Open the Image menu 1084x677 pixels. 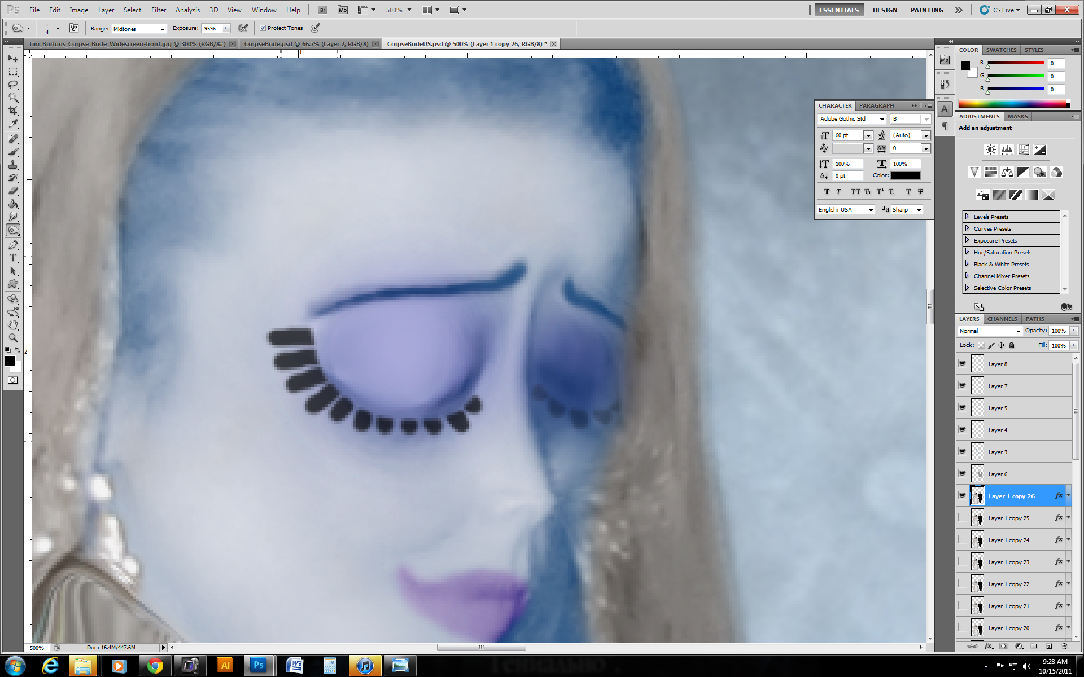(78, 10)
